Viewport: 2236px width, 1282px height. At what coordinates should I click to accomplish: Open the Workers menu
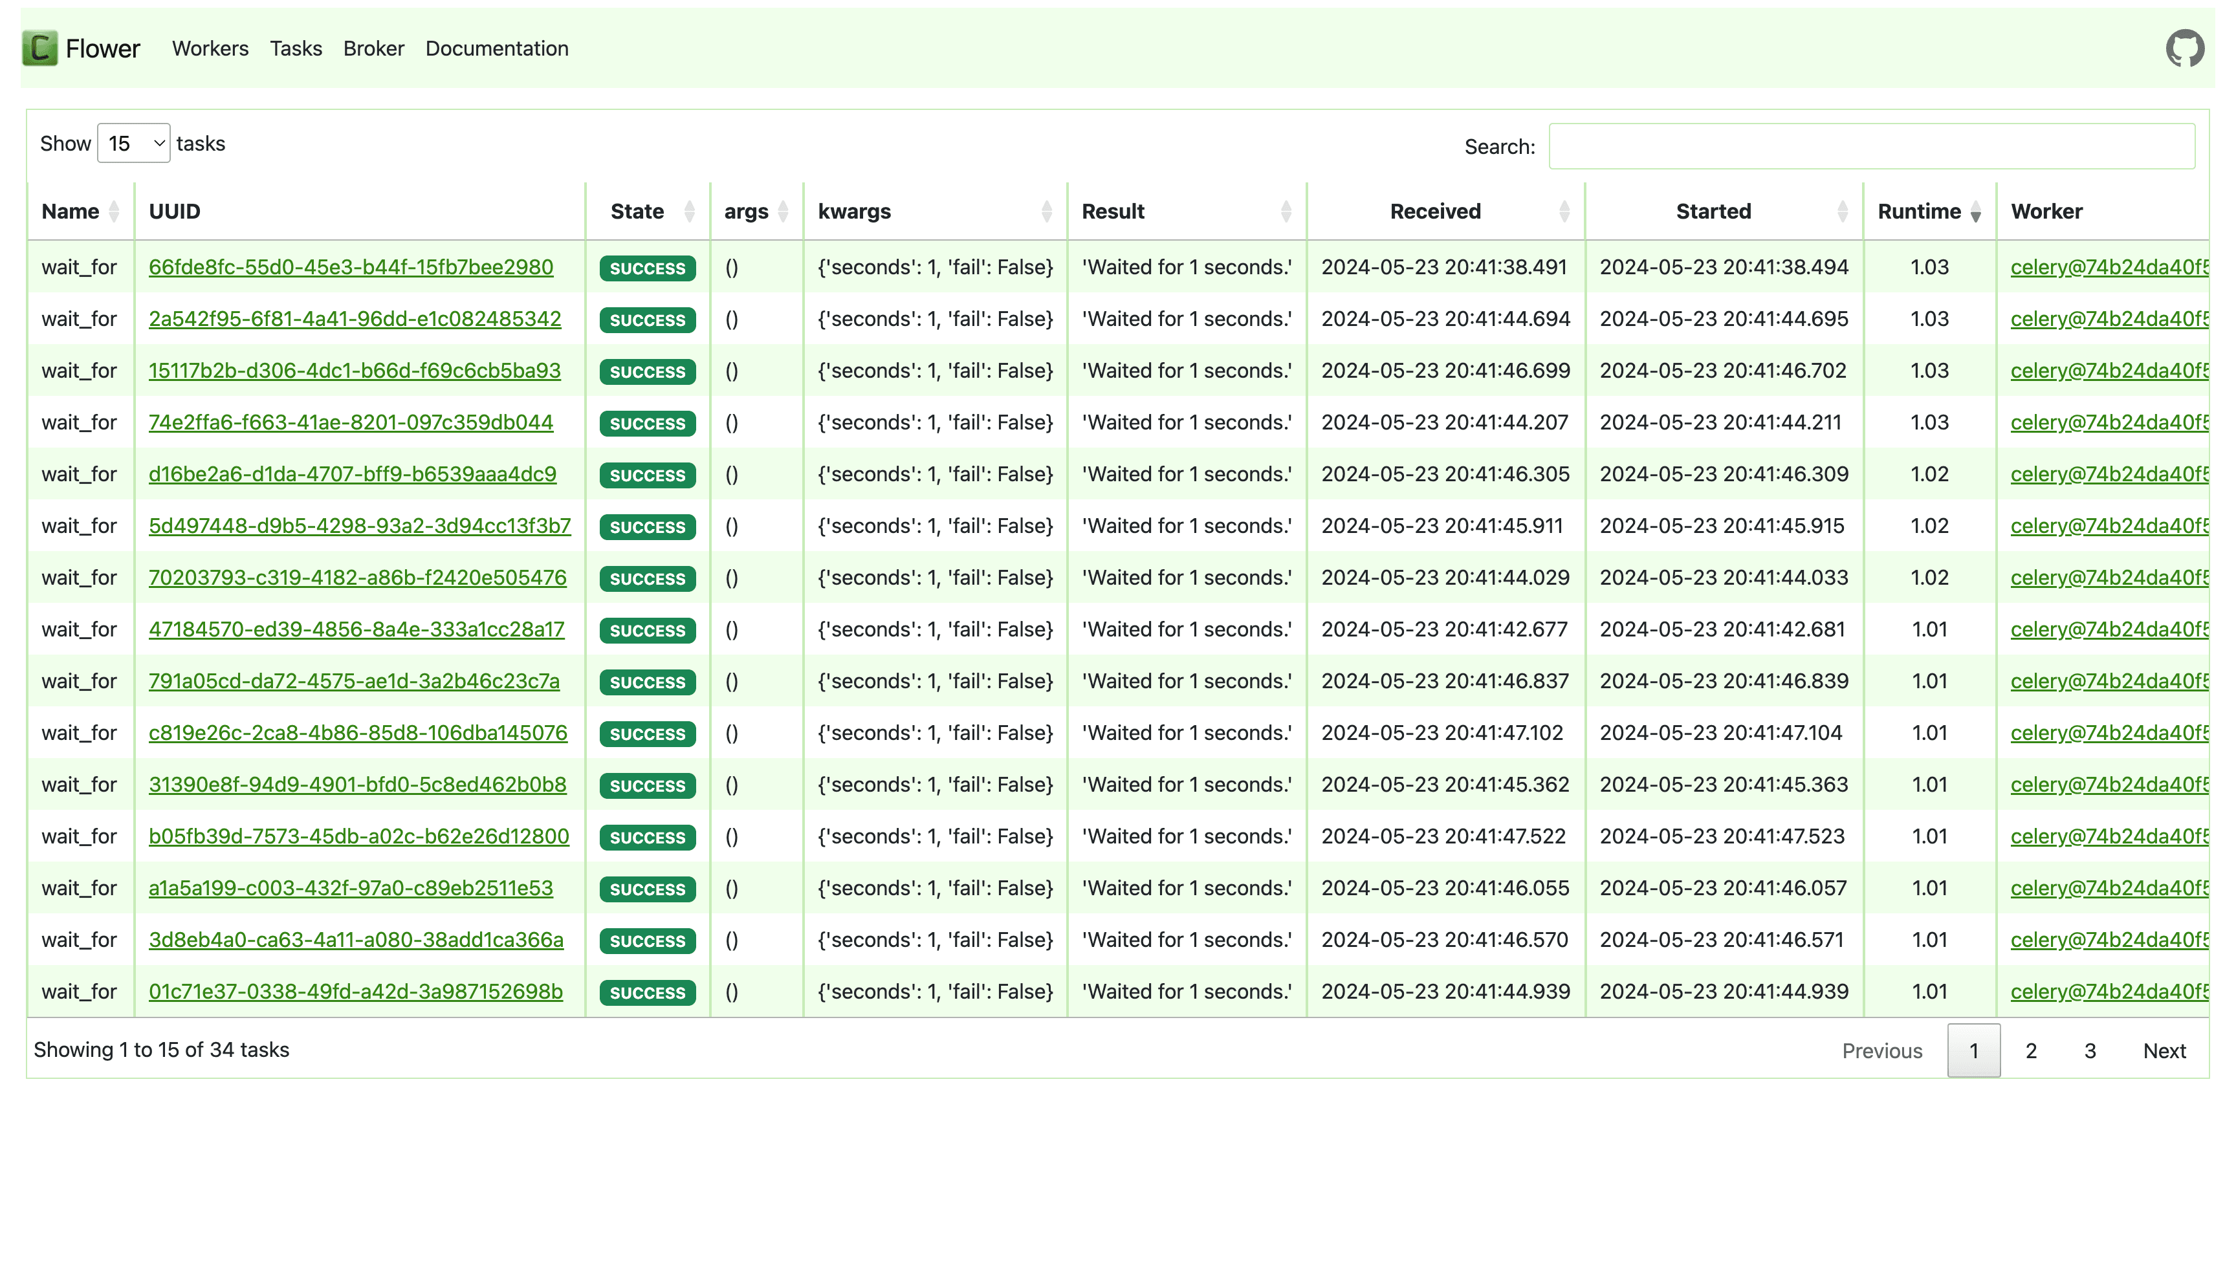(x=210, y=48)
